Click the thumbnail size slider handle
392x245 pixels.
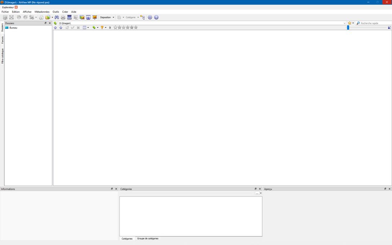[348, 27]
